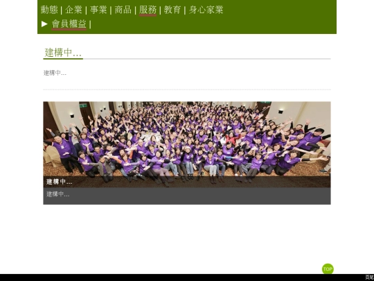Open the 商品 menu item
Viewport: 374px width, 281px height.
click(123, 10)
